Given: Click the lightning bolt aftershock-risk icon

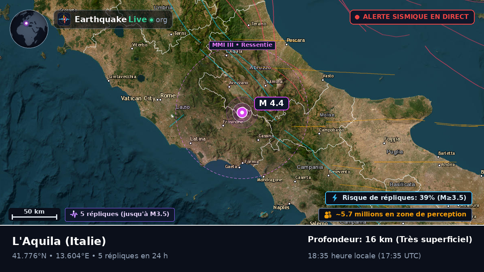Looking at the screenshot, I should point(335,198).
